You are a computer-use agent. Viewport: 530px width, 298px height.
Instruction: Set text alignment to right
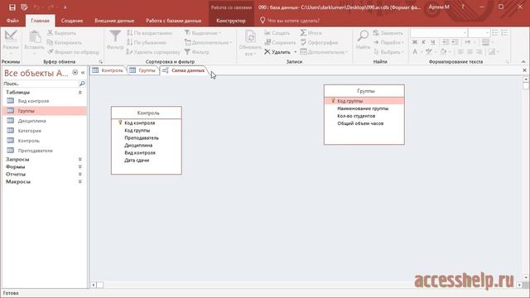point(479,51)
